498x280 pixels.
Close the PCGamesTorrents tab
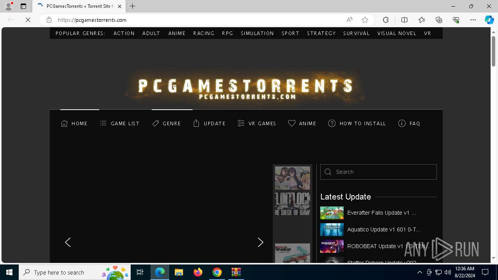pyautogui.click(x=119, y=6)
